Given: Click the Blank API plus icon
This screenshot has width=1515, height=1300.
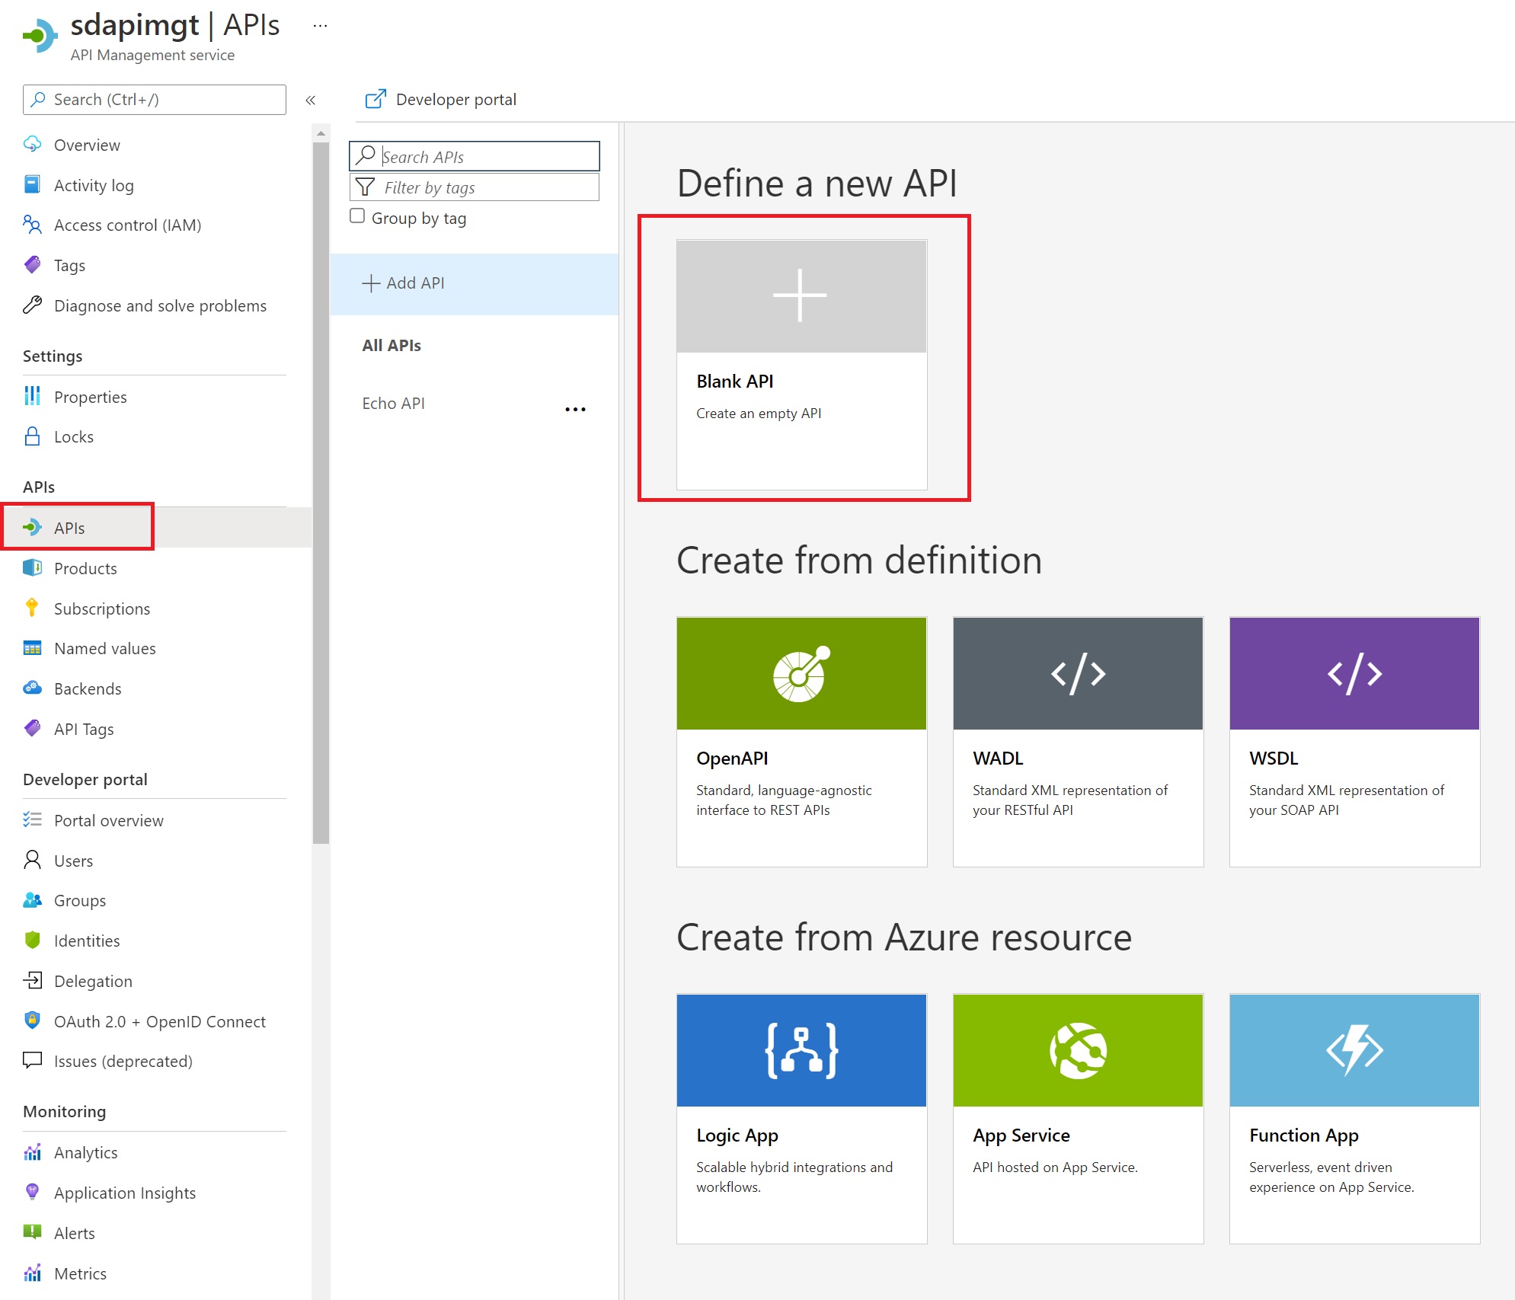Looking at the screenshot, I should coord(800,296).
